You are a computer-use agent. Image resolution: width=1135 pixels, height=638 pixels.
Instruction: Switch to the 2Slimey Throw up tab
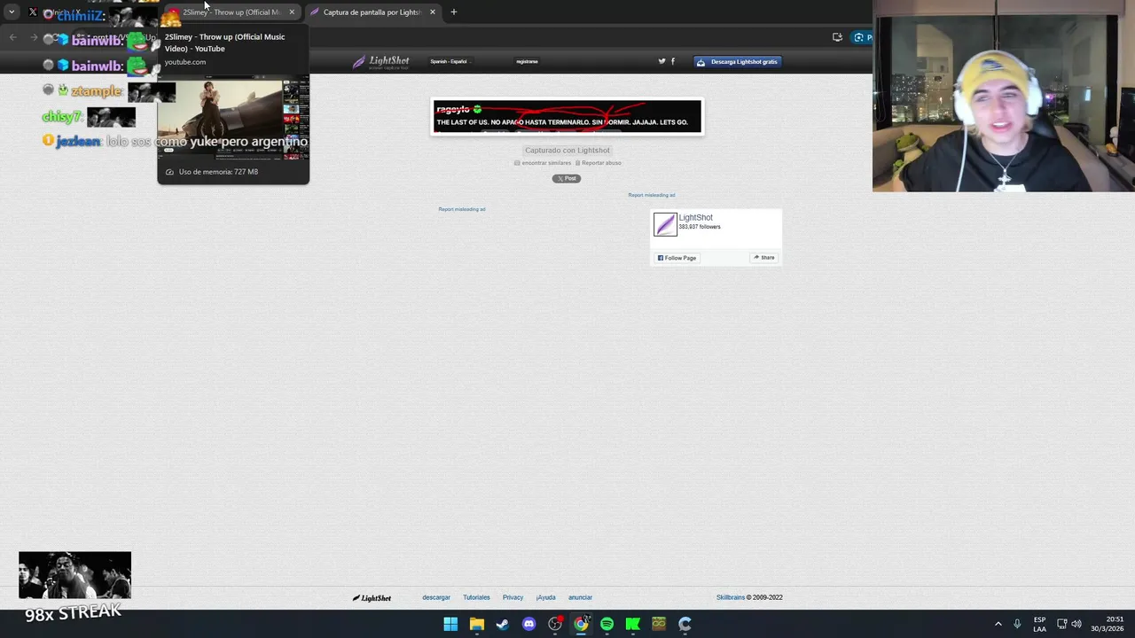click(x=231, y=12)
